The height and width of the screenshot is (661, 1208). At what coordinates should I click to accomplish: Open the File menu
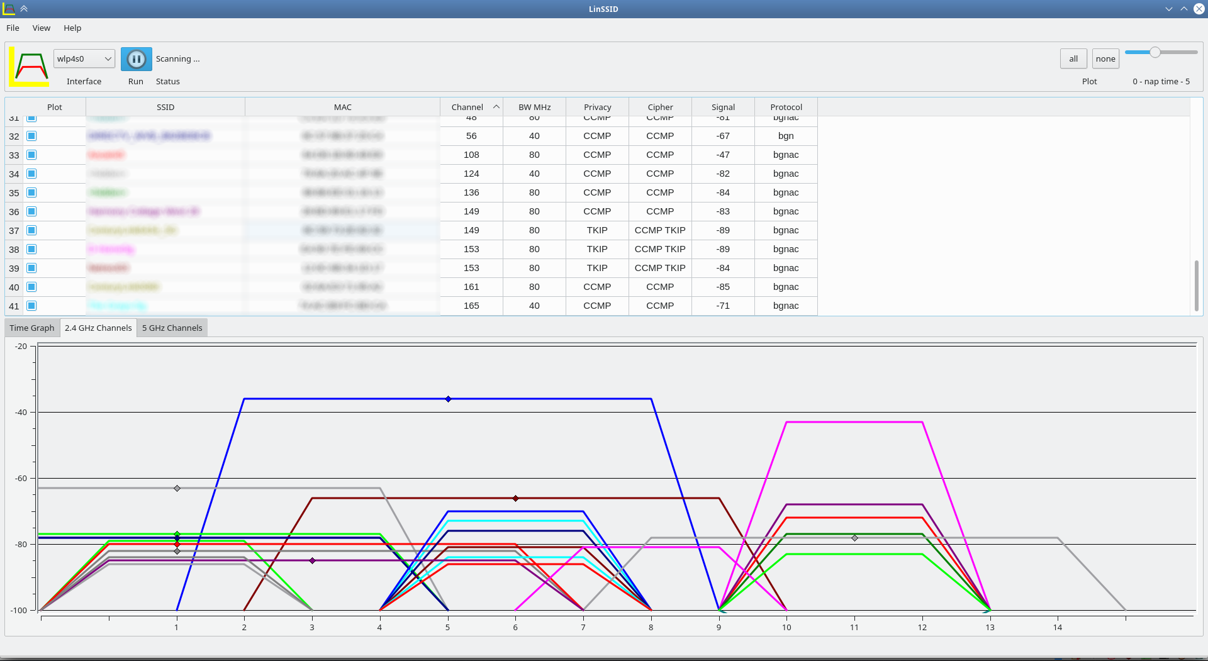coord(13,28)
